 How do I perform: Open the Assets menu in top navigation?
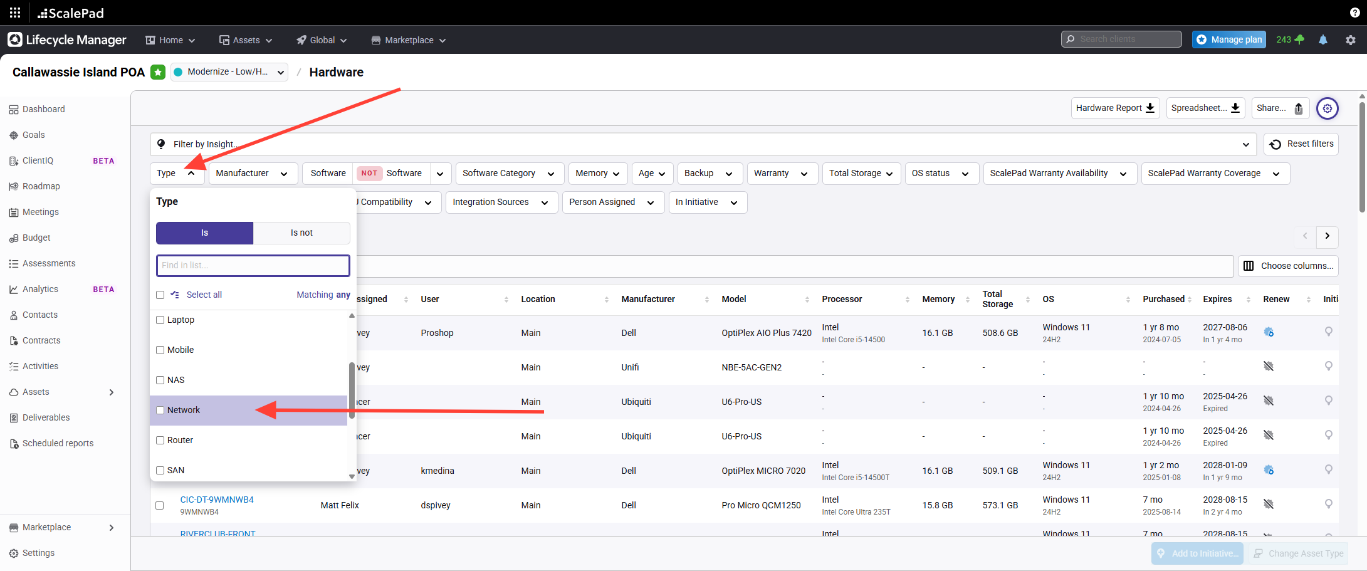pos(246,40)
